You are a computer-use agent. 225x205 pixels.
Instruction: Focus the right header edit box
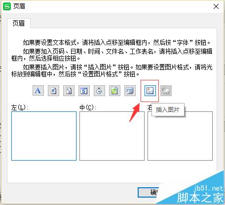180,136
